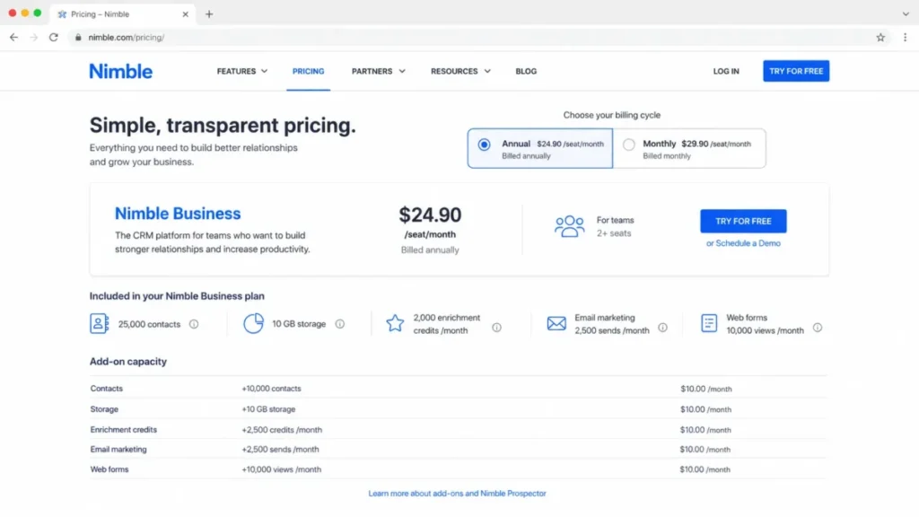Select the Annual billing radio button

coord(484,145)
